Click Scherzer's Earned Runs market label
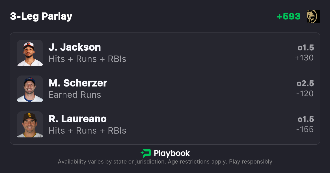The width and height of the screenshot is (330, 173). point(75,95)
